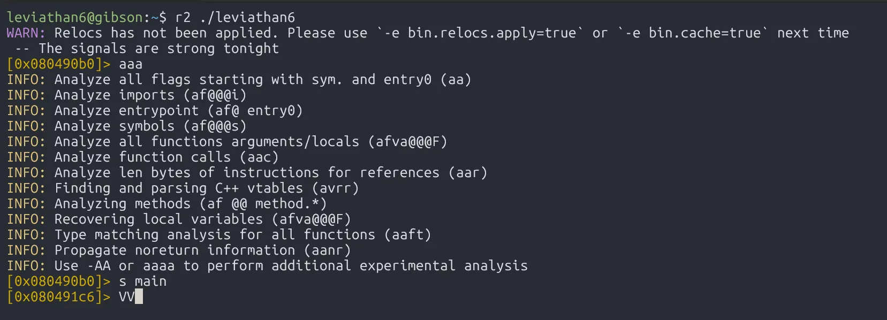Click the leviathan6@gibson shell prompt
The height and width of the screenshot is (320, 887).
click(74, 17)
